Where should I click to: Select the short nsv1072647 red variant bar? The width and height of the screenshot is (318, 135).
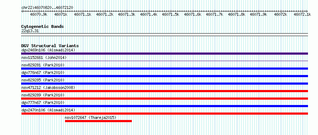[x=98, y=121]
